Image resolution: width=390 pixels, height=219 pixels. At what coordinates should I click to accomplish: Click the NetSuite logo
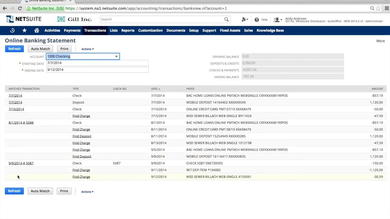click(x=24, y=19)
